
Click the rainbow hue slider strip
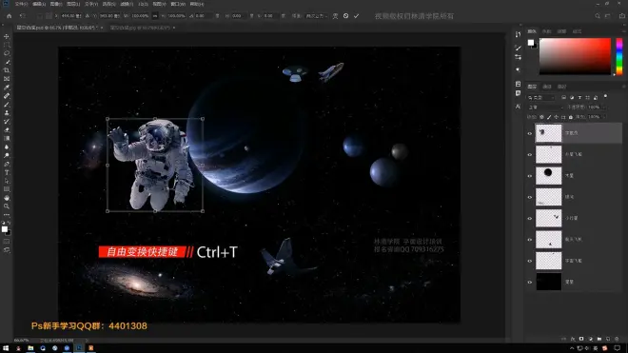click(619, 56)
